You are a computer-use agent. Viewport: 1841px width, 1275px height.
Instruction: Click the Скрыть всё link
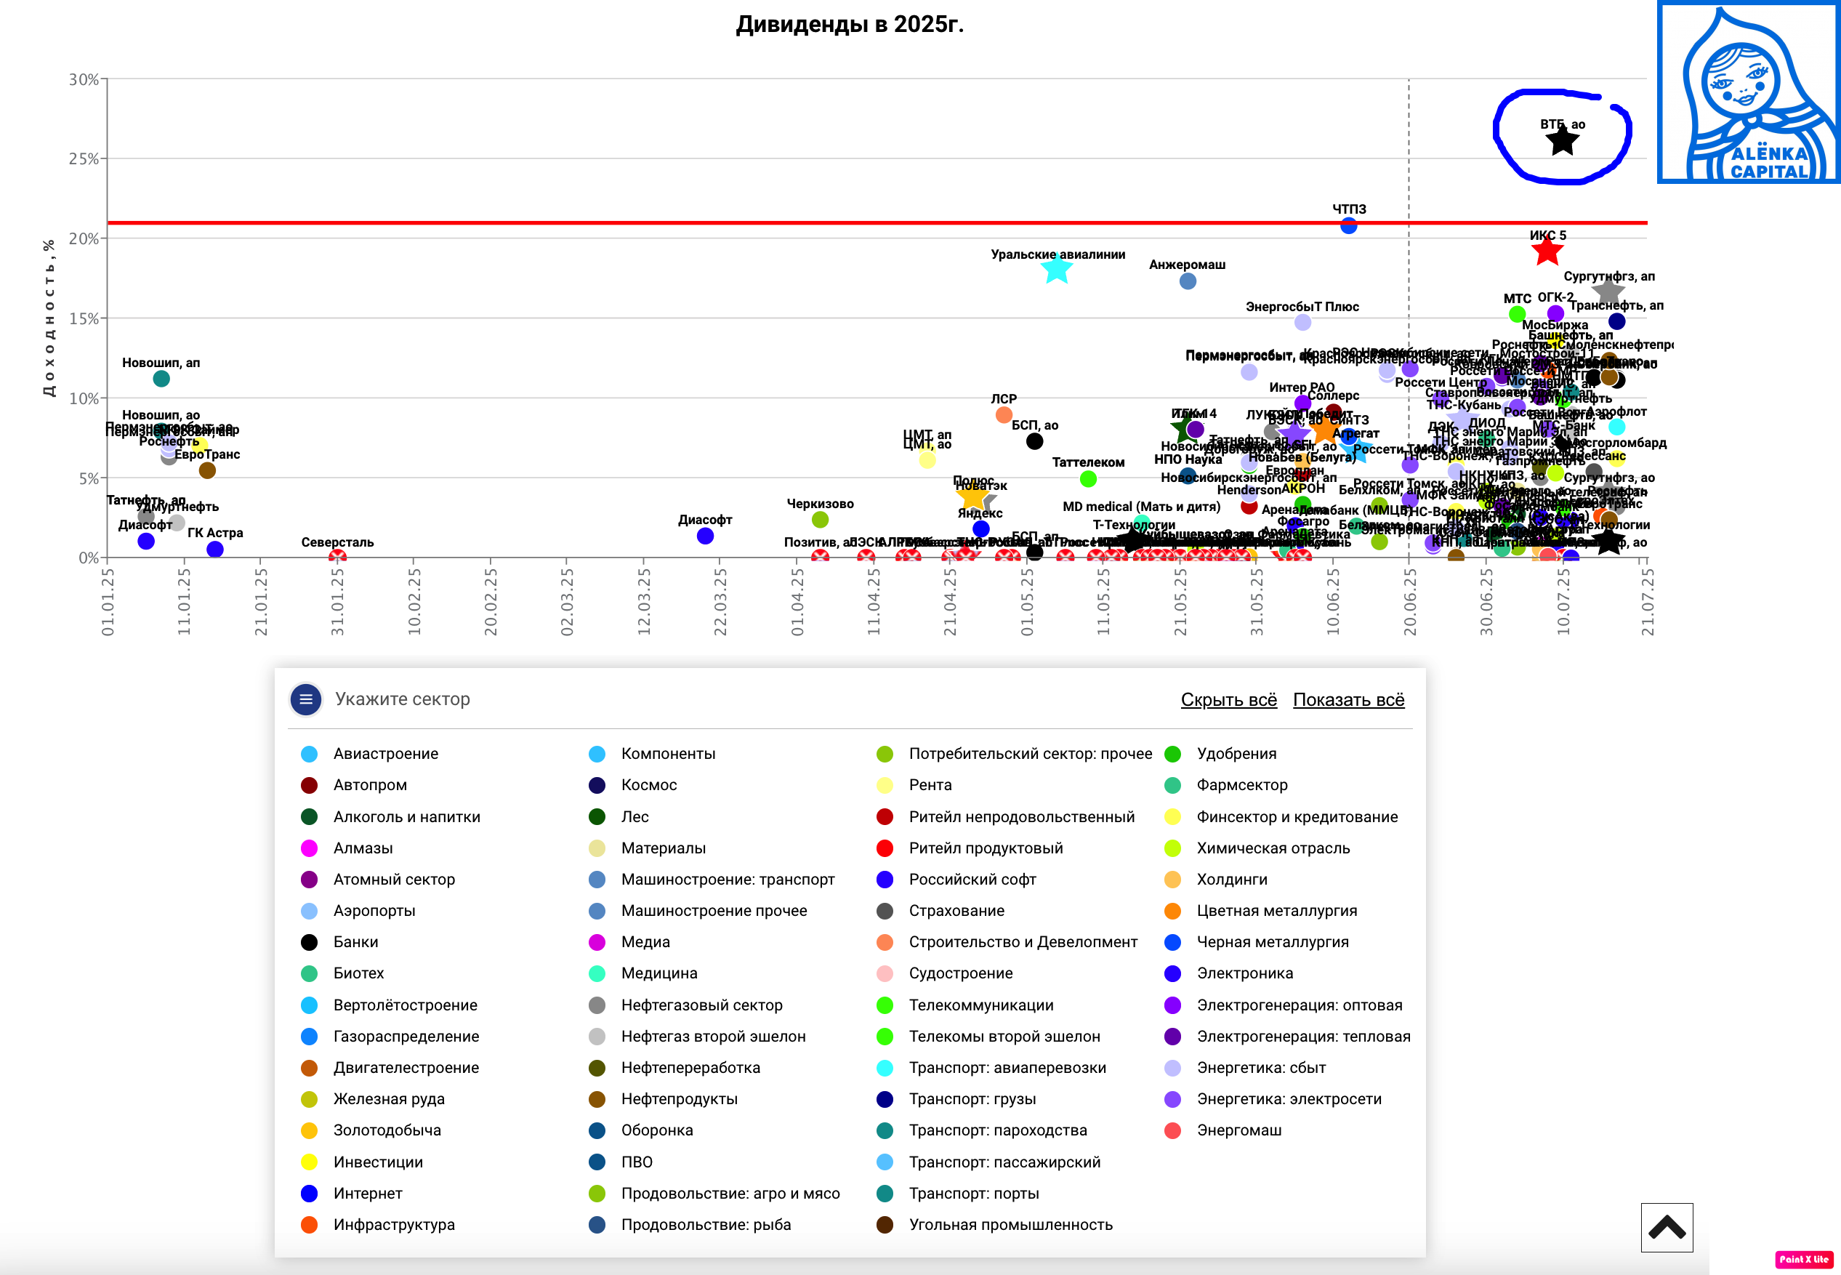click(x=1228, y=699)
